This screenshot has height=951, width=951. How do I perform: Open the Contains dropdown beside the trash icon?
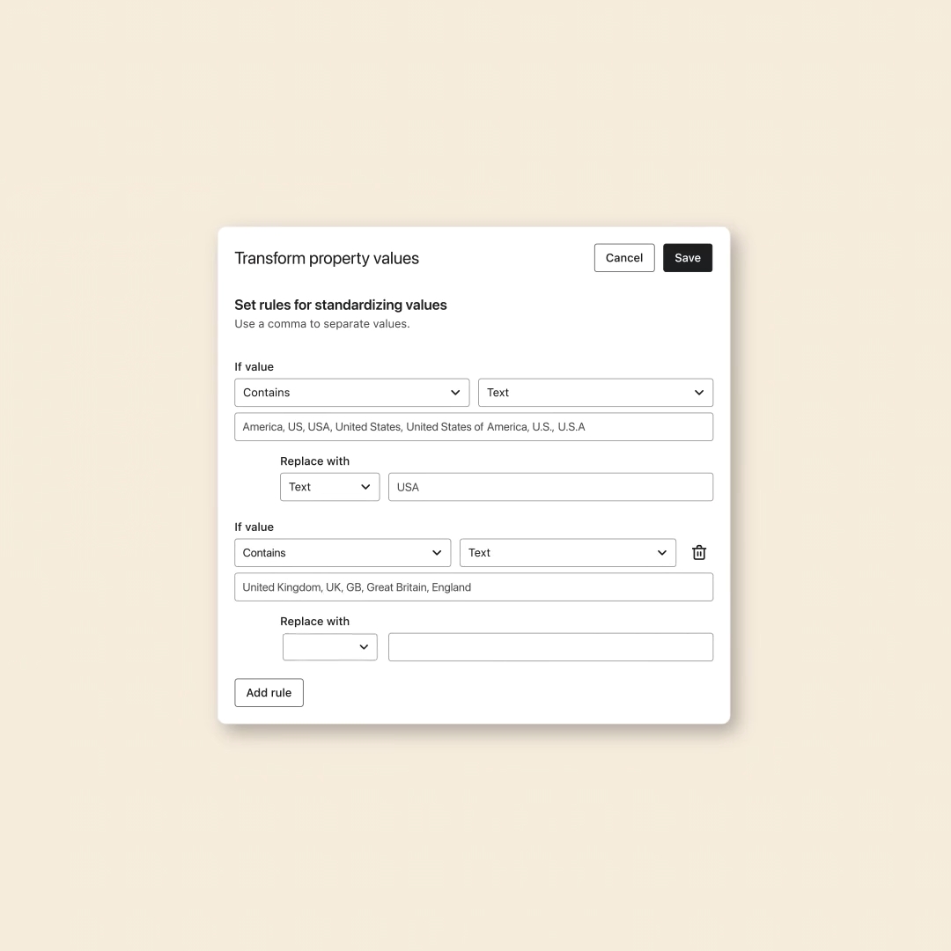tap(343, 553)
